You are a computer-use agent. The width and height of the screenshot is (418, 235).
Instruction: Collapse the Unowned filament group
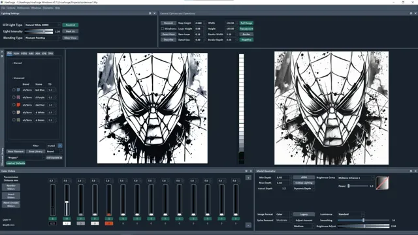coord(18,78)
